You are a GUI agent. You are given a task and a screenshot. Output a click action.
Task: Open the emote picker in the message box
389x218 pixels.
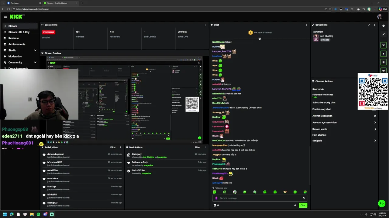(303, 198)
